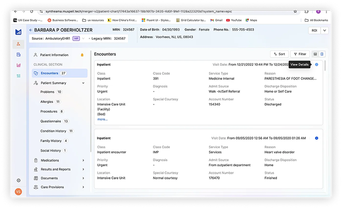
Task: Open settings gear in left sidebar
Action: [x=19, y=180]
